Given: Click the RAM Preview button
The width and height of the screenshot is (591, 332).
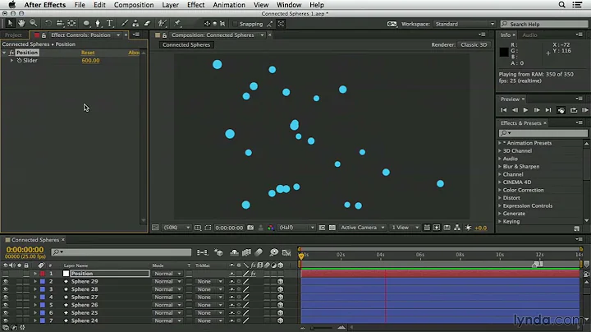Looking at the screenshot, I should [x=585, y=110].
